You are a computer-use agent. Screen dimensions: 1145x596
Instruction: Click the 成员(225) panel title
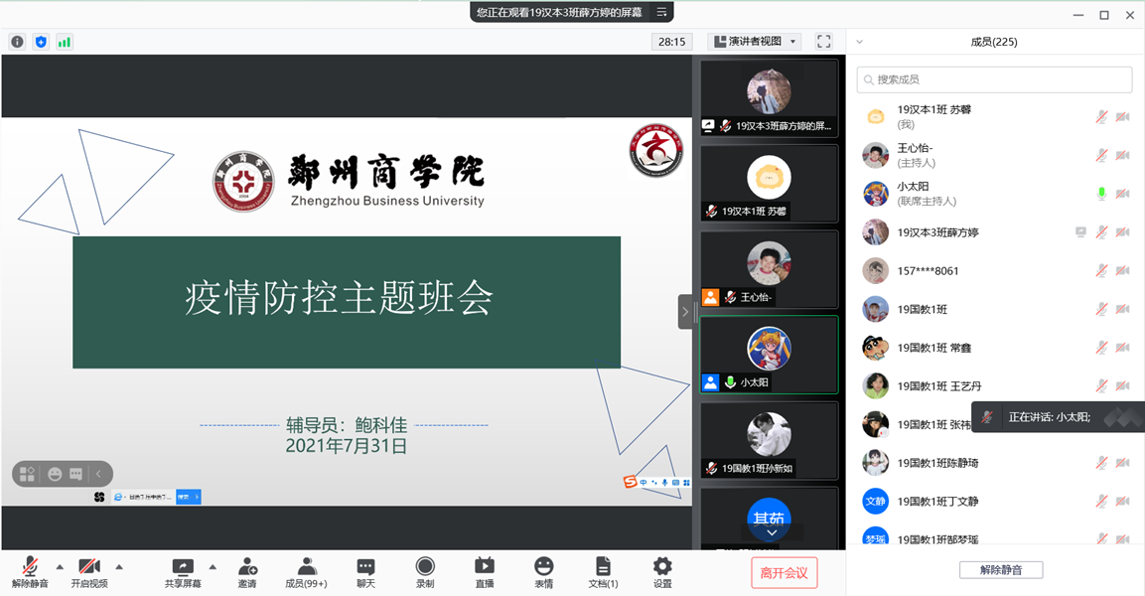pos(994,42)
